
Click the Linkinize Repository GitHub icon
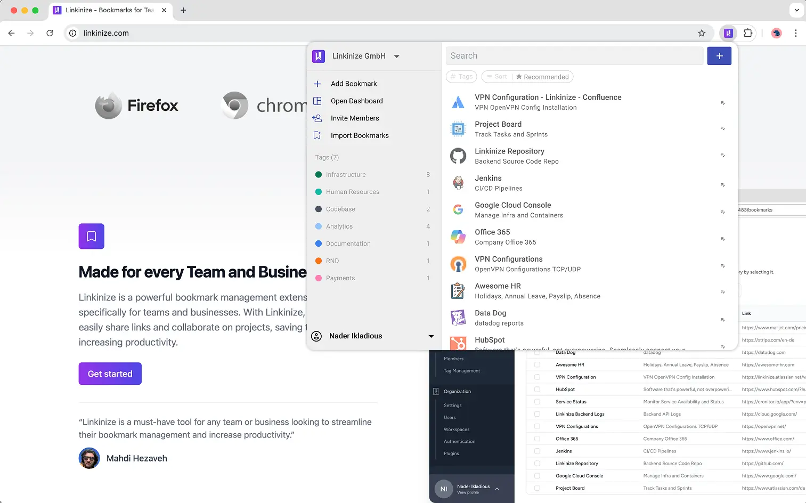pos(458,156)
